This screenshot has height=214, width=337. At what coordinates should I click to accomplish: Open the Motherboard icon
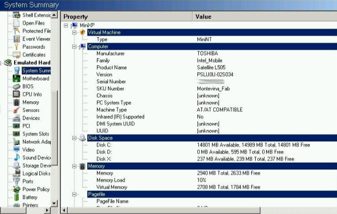point(17,79)
